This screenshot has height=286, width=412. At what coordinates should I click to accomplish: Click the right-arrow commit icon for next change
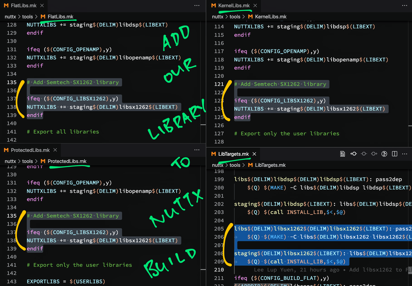(x=374, y=154)
